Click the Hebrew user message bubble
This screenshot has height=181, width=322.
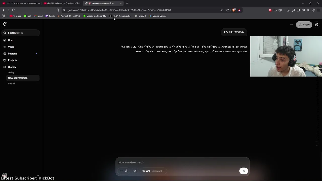234,32
